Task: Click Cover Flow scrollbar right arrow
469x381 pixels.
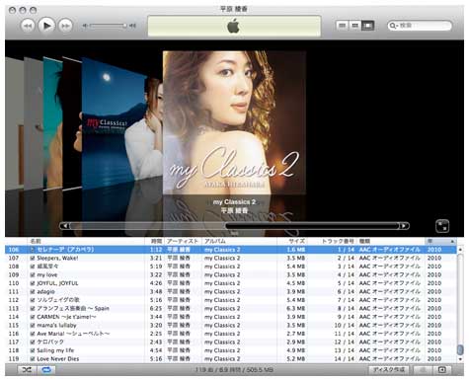Action: pyautogui.click(x=404, y=226)
